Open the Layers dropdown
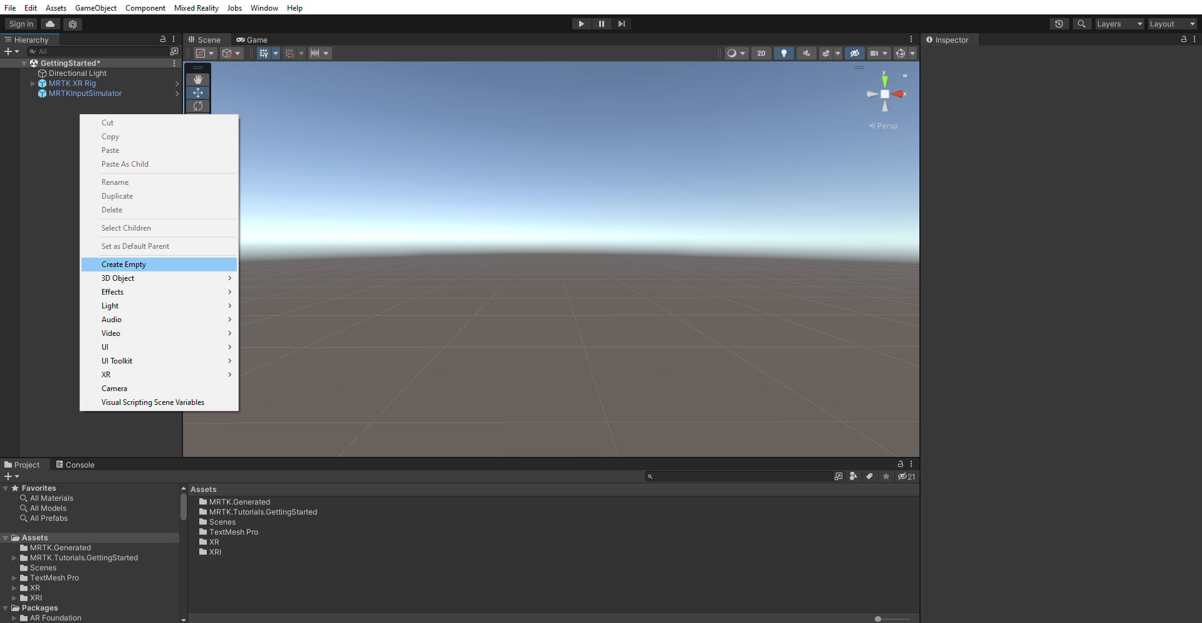Image resolution: width=1202 pixels, height=623 pixels. tap(1120, 24)
